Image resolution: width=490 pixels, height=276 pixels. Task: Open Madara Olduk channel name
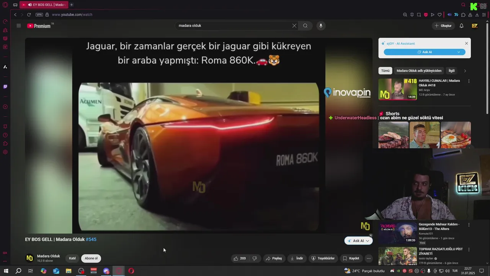(x=48, y=256)
